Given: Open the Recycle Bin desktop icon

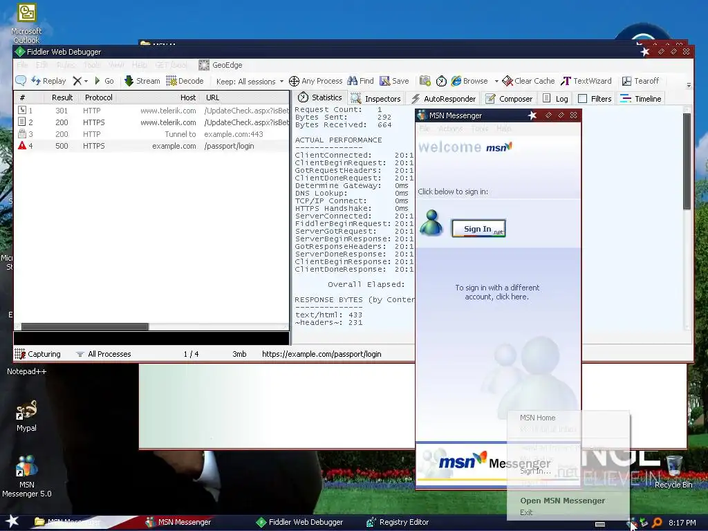Looking at the screenshot, I should (x=673, y=472).
